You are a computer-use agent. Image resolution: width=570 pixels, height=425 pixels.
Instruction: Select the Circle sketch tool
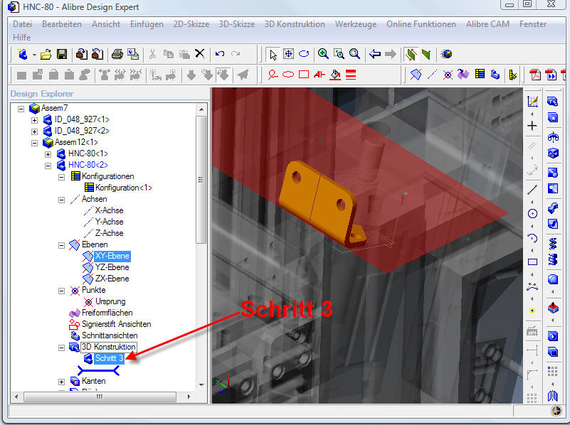pyautogui.click(x=532, y=213)
